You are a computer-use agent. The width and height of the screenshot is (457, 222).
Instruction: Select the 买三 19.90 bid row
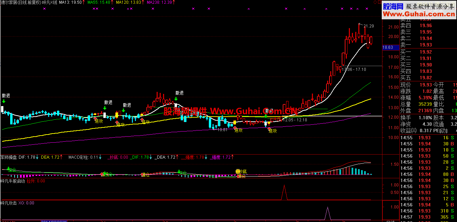[428, 65]
